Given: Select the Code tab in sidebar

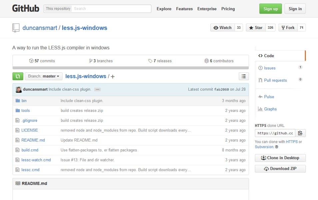Looking at the screenshot, I should (x=280, y=56).
